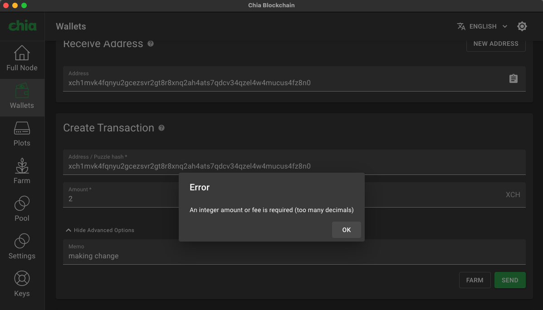Open the Farm section
This screenshot has height=310, width=543.
coord(22,172)
